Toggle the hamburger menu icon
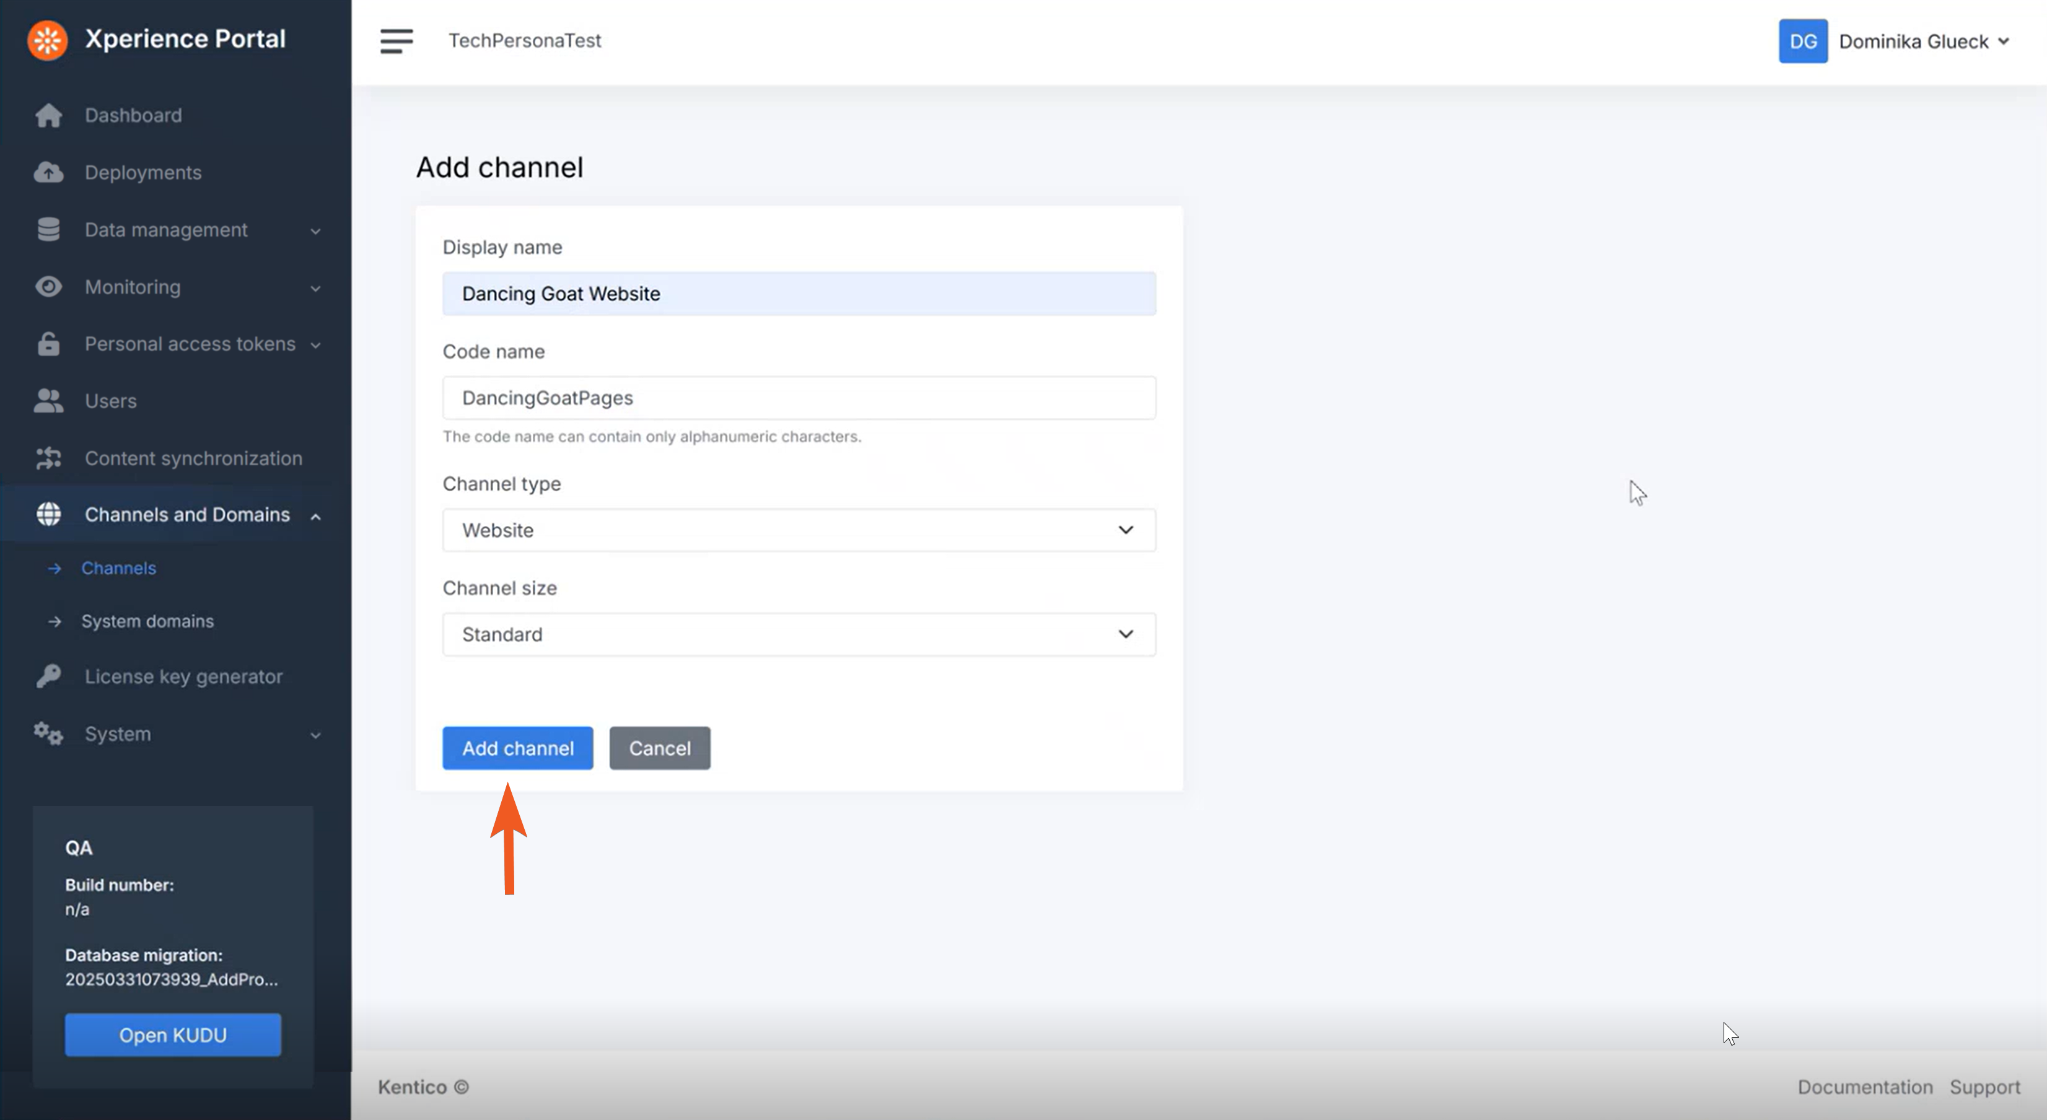 pos(396,40)
